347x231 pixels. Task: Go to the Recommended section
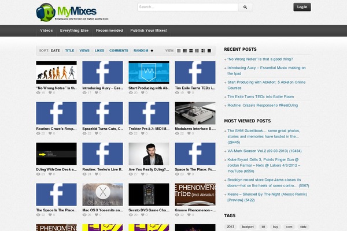coord(109,31)
